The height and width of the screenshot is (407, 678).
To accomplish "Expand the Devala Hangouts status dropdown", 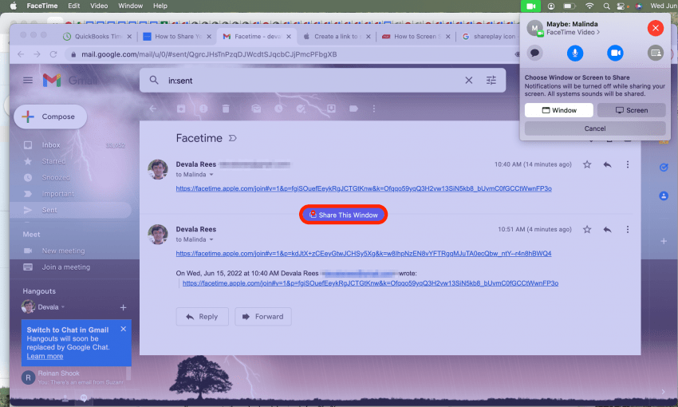I will click(63, 307).
